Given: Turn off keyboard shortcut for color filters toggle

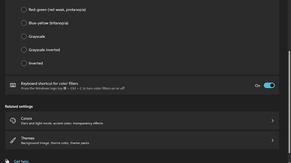Looking at the screenshot, I should tap(269, 85).
